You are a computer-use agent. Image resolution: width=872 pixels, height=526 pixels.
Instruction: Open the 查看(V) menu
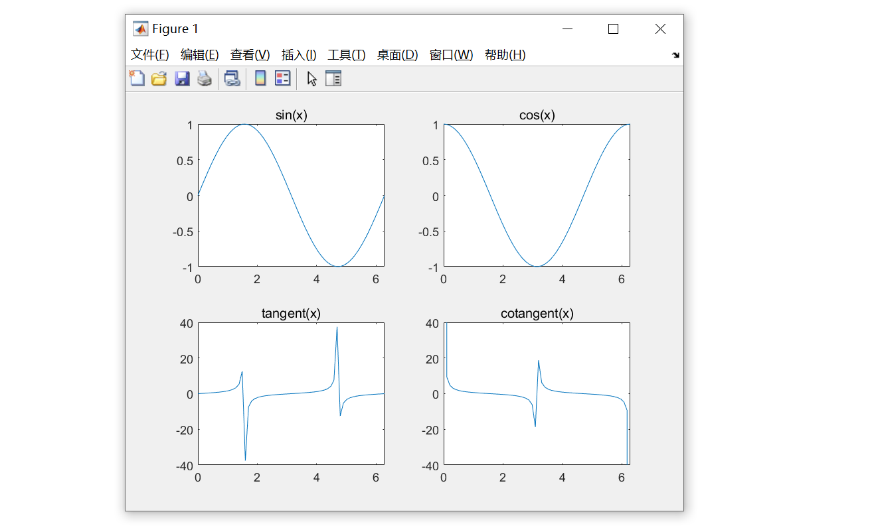[250, 55]
